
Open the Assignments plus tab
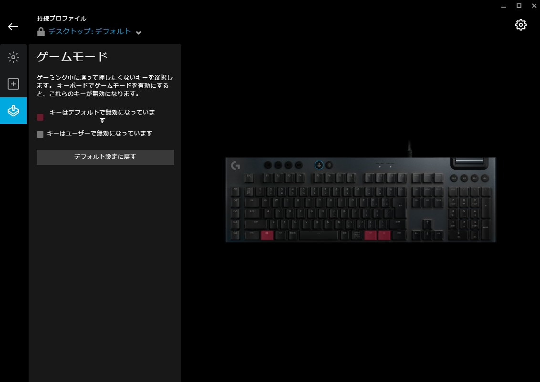(13, 84)
